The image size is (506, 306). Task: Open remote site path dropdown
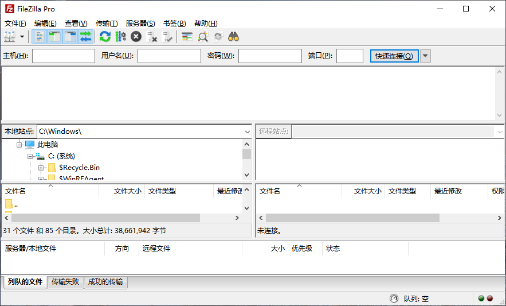point(500,131)
